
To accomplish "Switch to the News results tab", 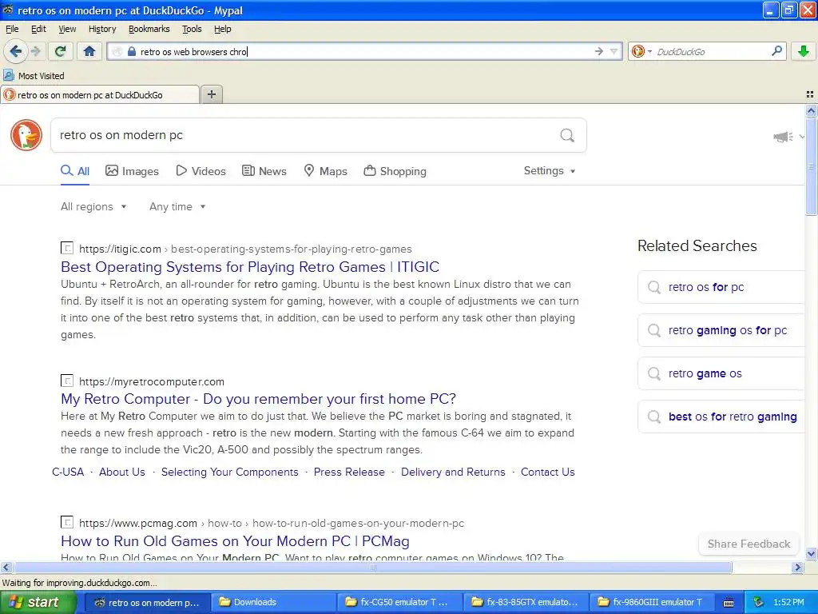I will (264, 171).
